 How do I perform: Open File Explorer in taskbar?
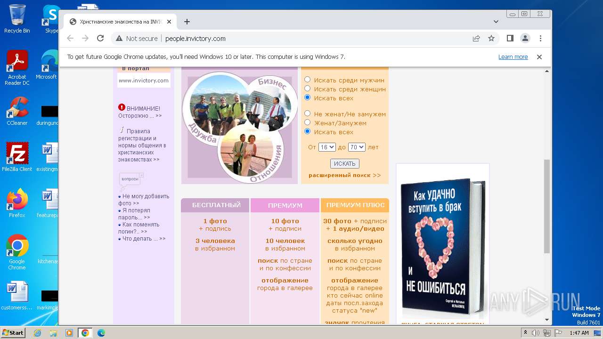[53, 333]
